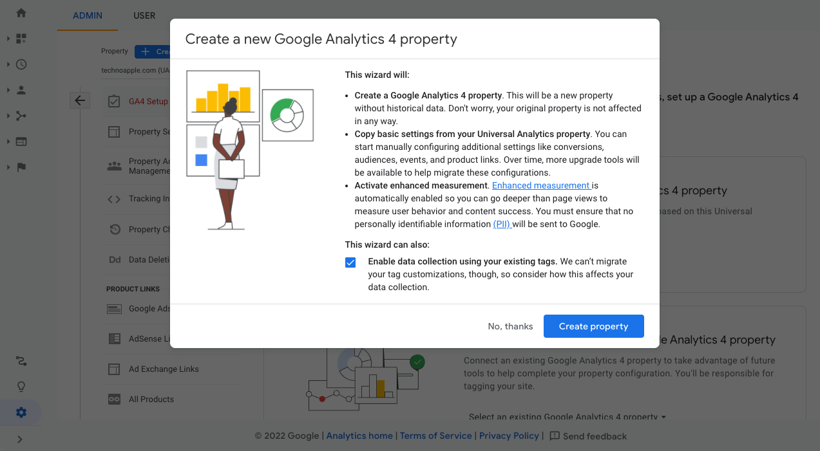Select the Conversions flag icon

coord(20,167)
